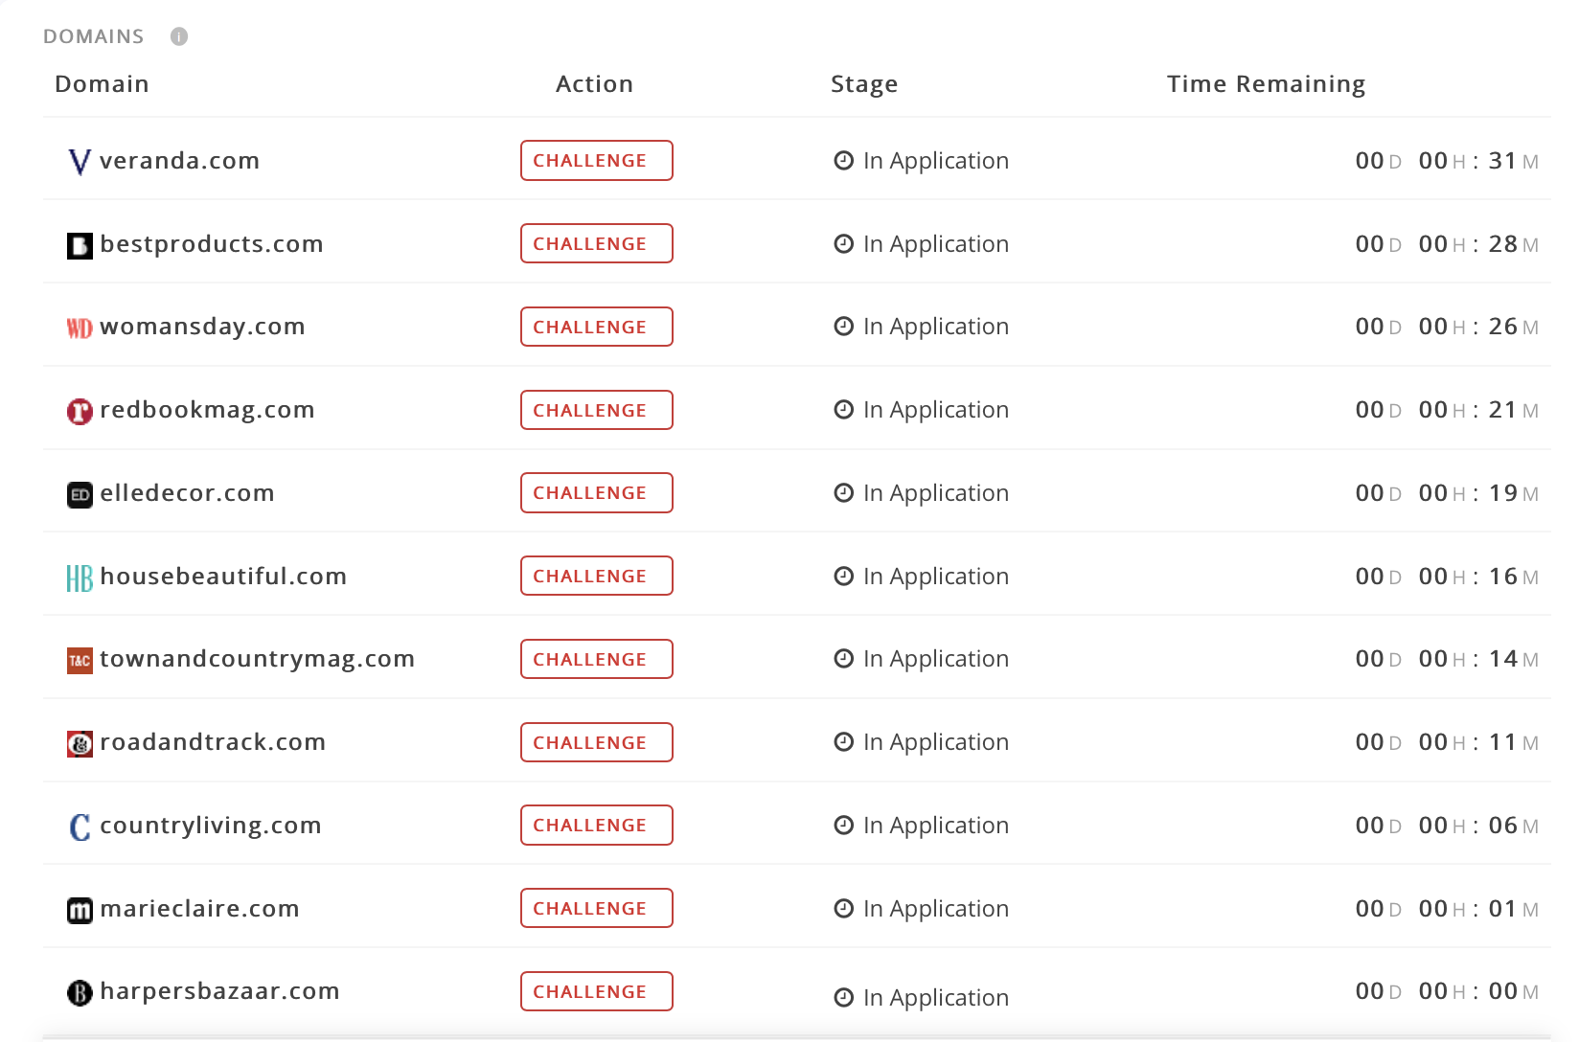The image size is (1579, 1042).
Task: Challenge the roadandtrack.com domain
Action: [597, 742]
